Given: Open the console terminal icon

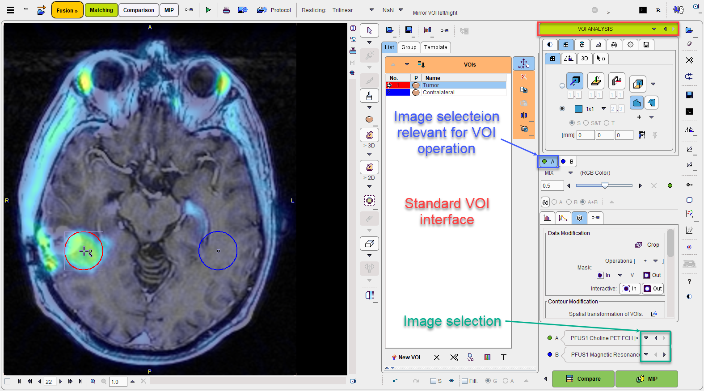Looking at the screenshot, I should click(643, 10).
